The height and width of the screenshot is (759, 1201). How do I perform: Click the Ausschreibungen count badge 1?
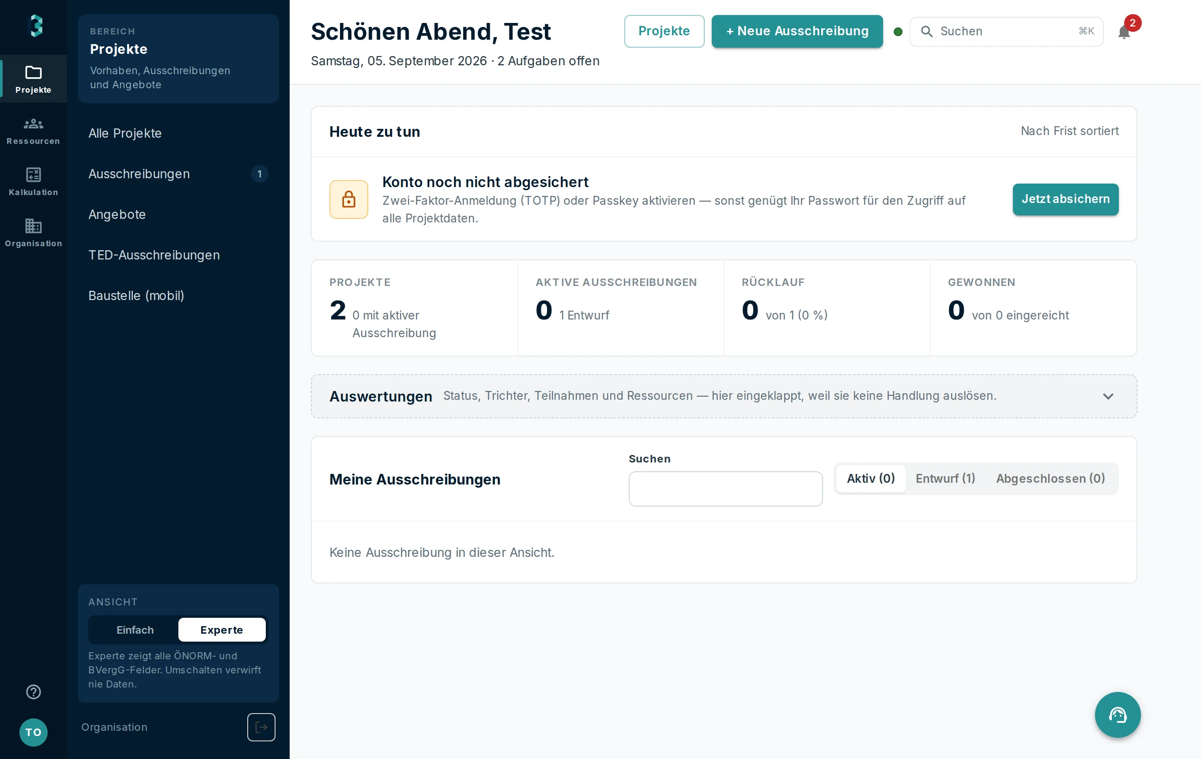click(259, 174)
